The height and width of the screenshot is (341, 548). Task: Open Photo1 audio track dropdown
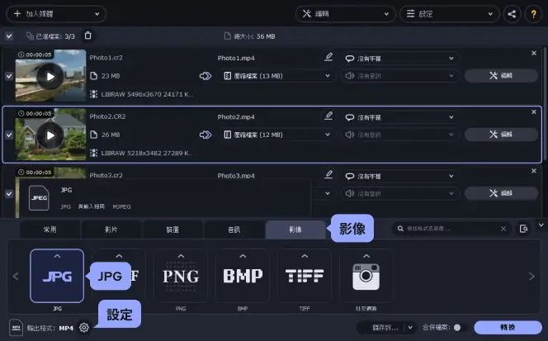pyautogui.click(x=399, y=76)
